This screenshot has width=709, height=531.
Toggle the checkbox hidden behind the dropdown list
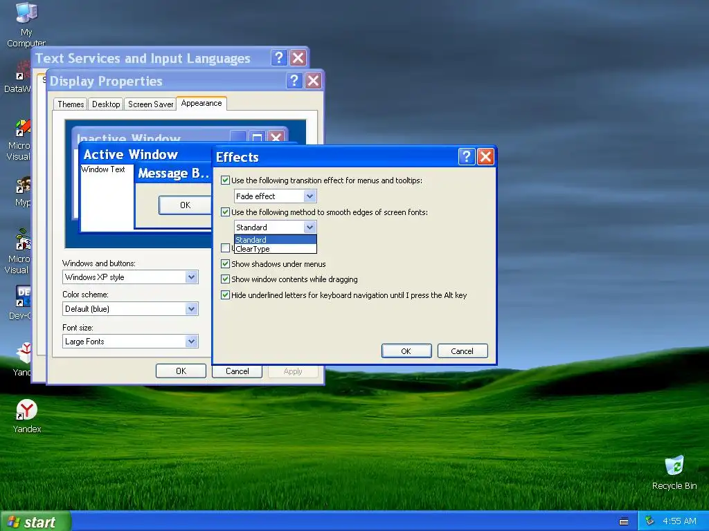(225, 248)
